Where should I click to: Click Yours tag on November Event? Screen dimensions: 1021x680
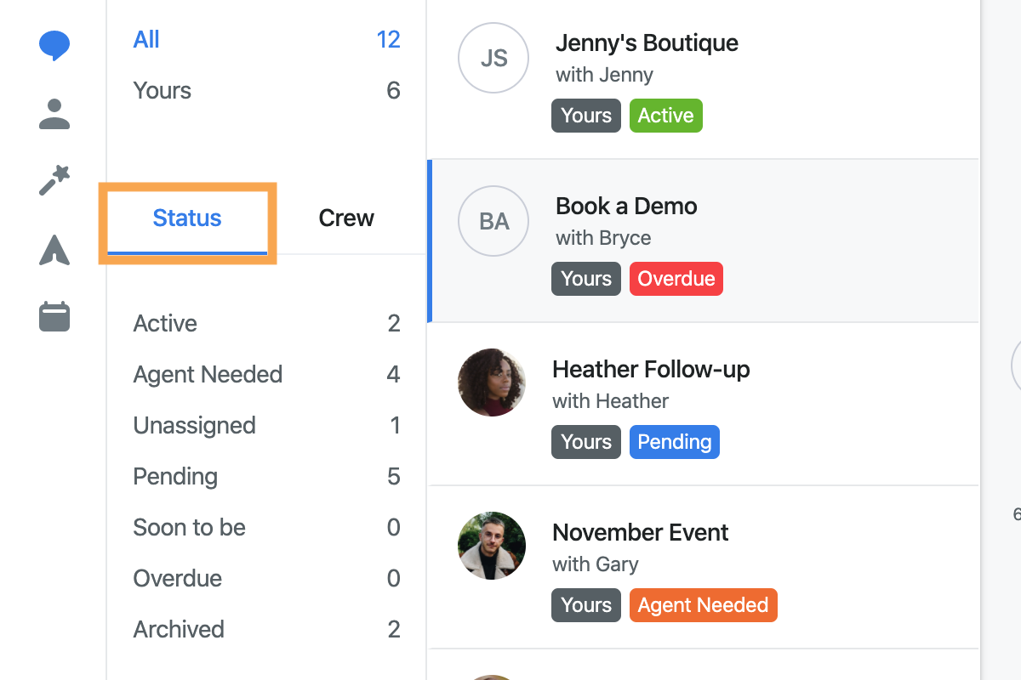pos(586,605)
